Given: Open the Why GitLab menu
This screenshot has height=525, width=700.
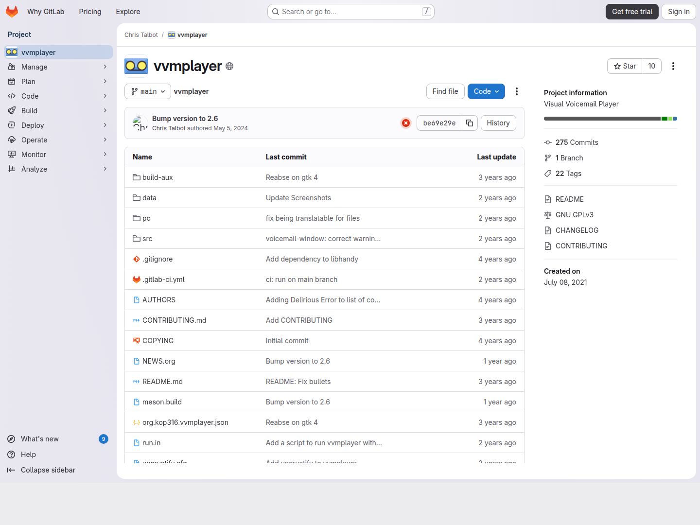Looking at the screenshot, I should pyautogui.click(x=46, y=12).
